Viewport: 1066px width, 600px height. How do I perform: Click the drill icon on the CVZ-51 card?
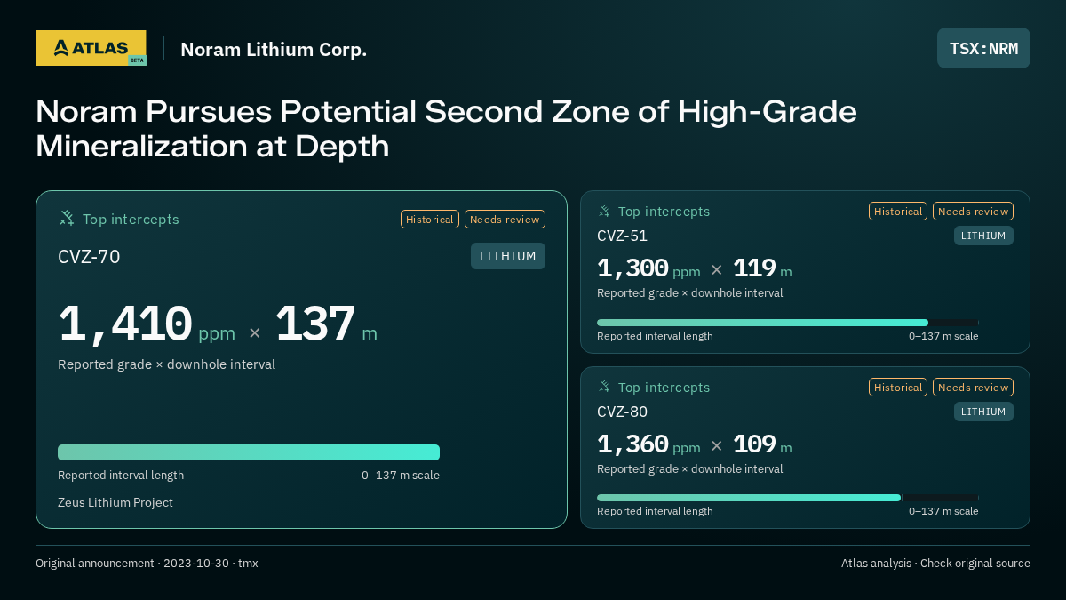tap(604, 212)
